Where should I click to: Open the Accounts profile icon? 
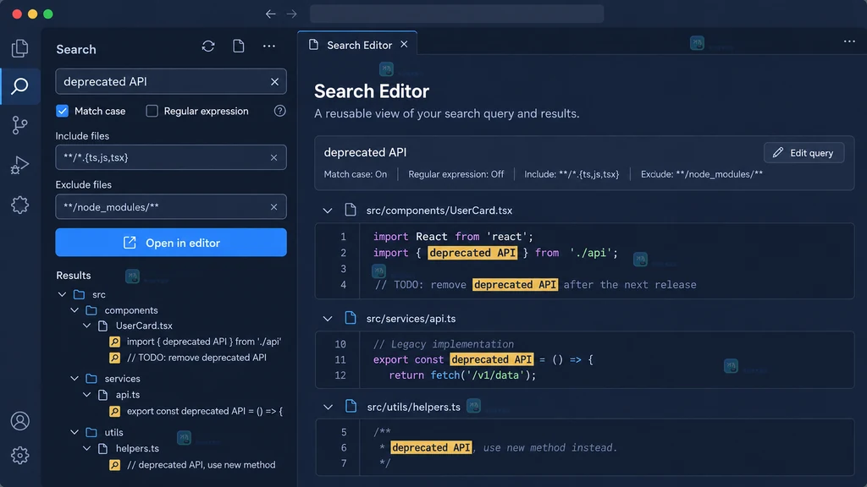(20, 421)
